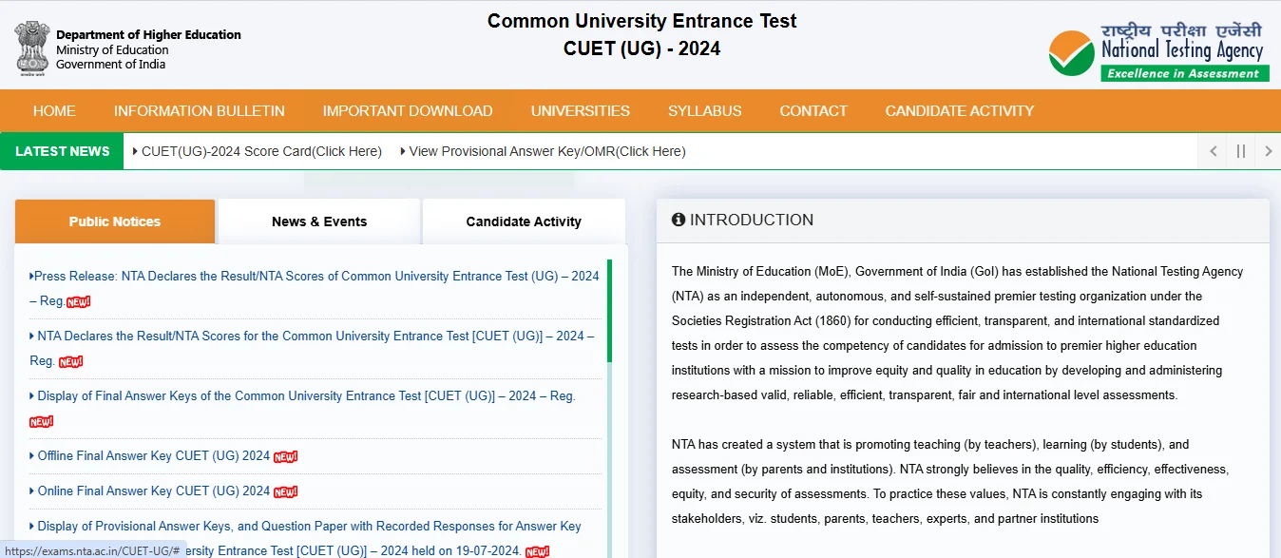The height and width of the screenshot is (558, 1281).
Task: Click Excellence in Assessment tagline
Action: (x=1185, y=73)
